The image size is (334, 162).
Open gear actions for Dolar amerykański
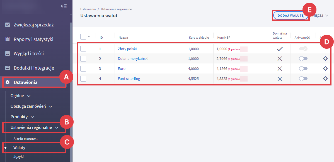point(325,59)
